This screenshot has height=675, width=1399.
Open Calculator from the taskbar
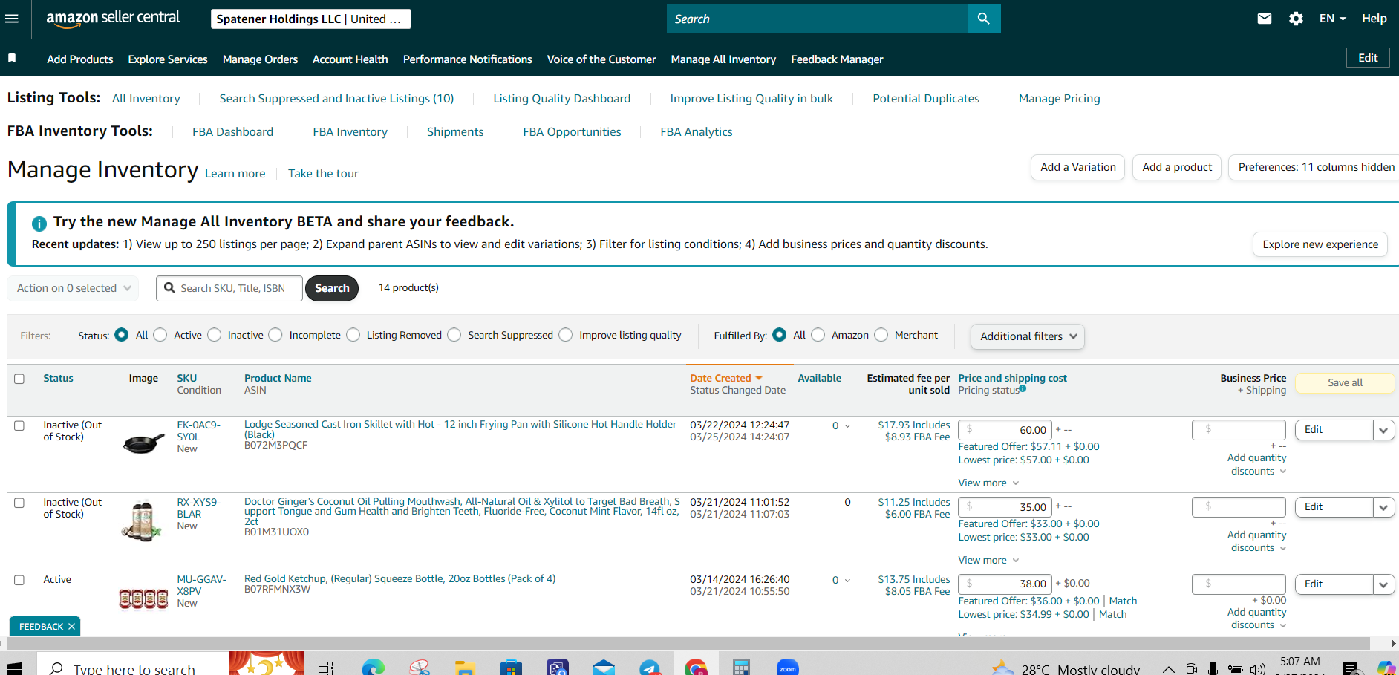(741, 668)
